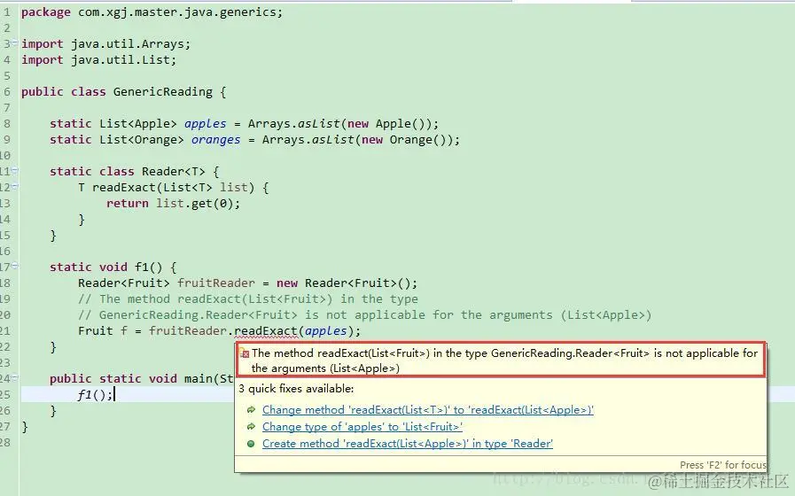Apply quick fix creating method readExact(List<Apple>) in Reader
This screenshot has width=795, height=496.
point(407,444)
